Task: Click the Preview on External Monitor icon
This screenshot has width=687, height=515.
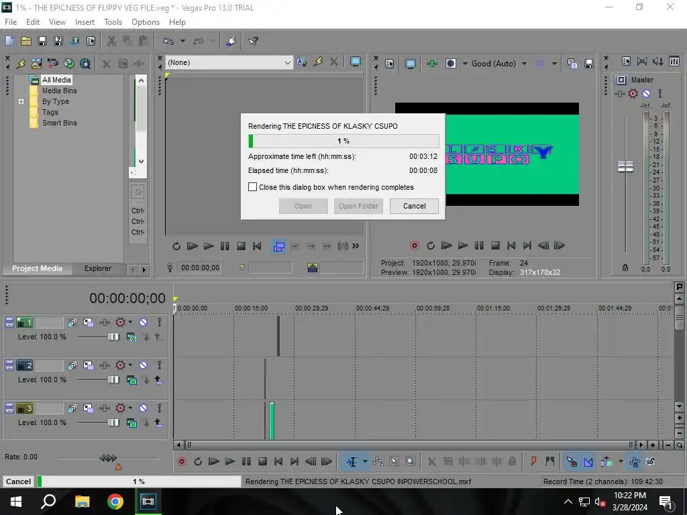Action: (410, 64)
